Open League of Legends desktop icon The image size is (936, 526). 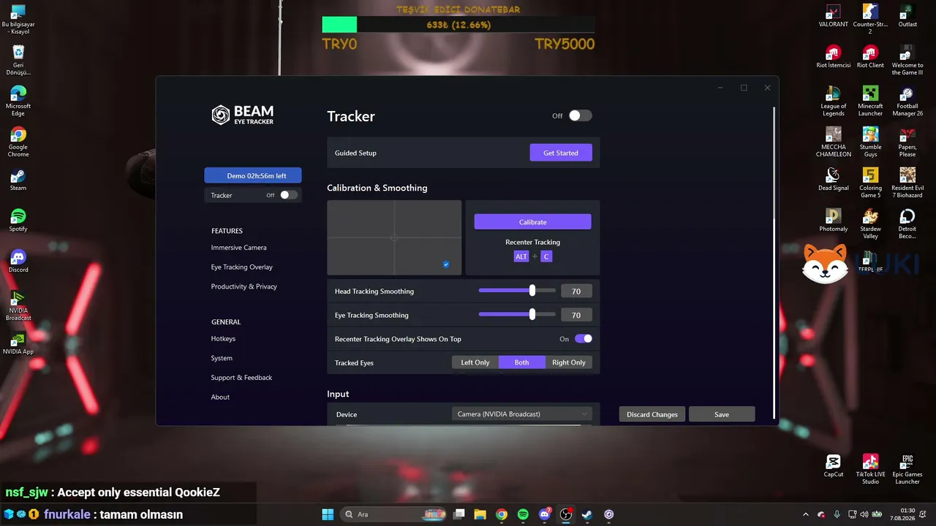tap(833, 102)
